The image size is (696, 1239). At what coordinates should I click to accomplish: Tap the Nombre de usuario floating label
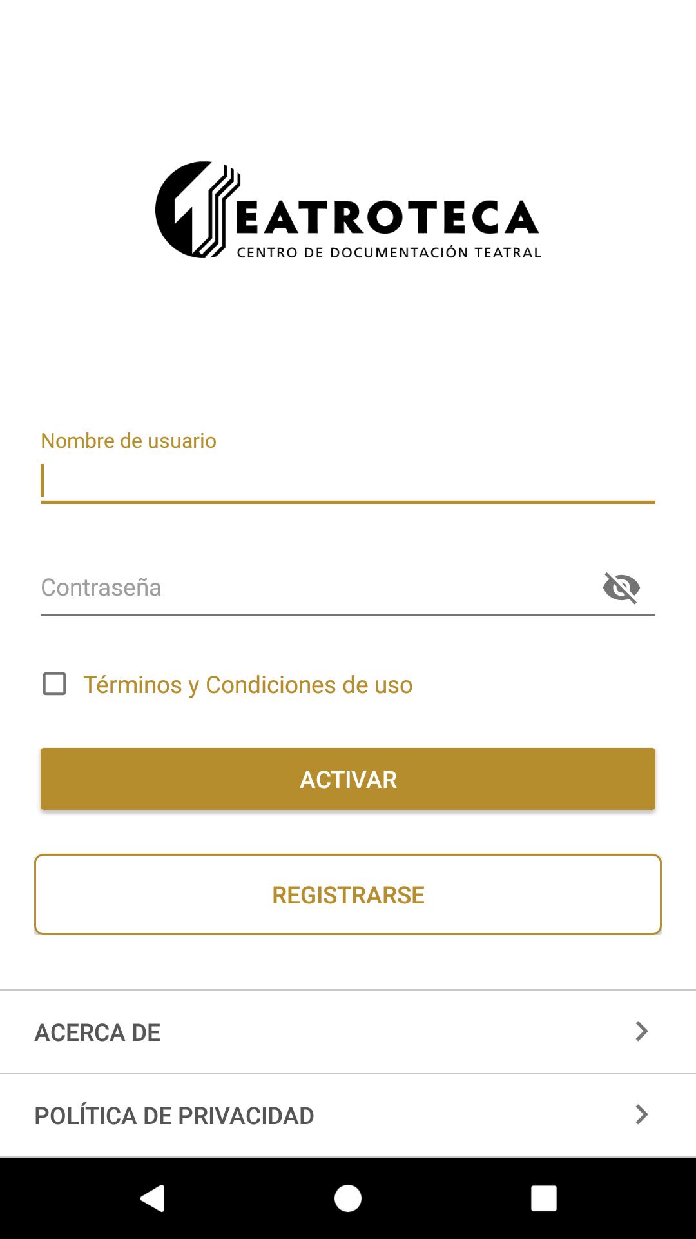pos(128,441)
